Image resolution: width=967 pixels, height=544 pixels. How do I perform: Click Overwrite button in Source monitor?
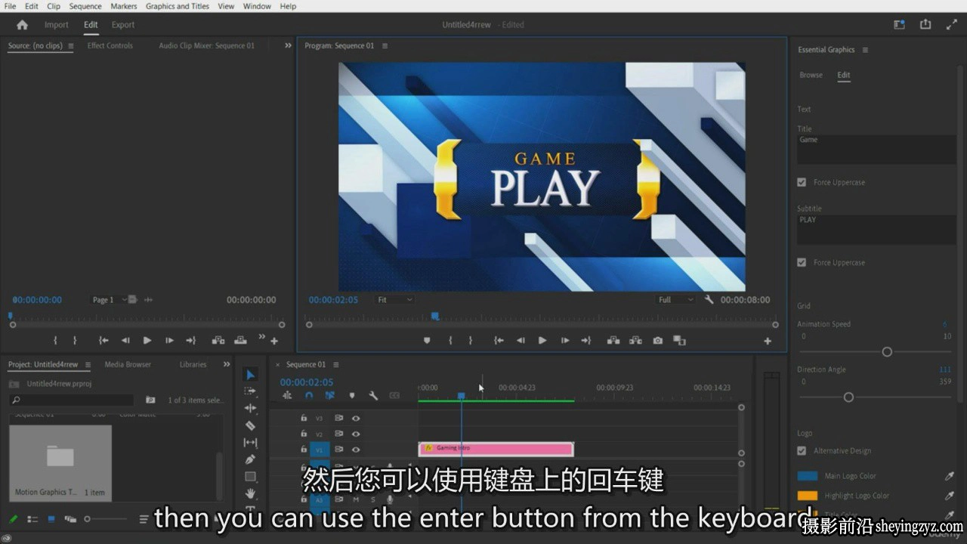(241, 341)
